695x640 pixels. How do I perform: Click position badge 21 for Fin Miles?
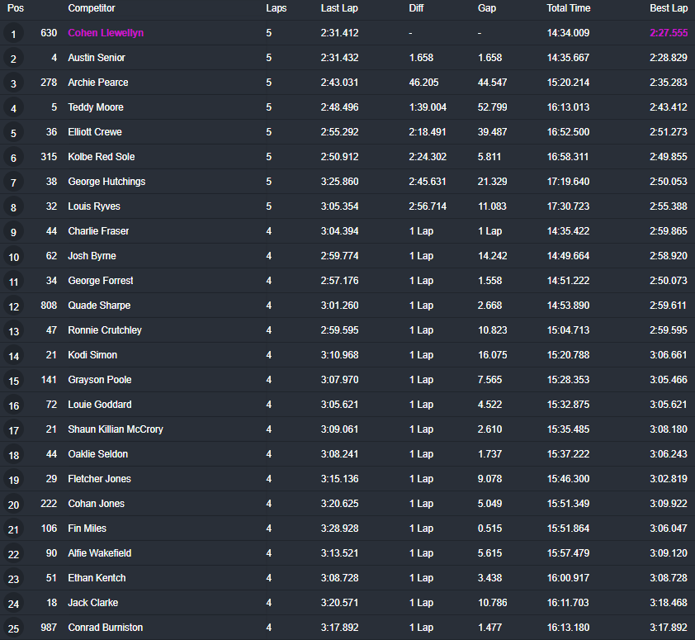pos(13,529)
